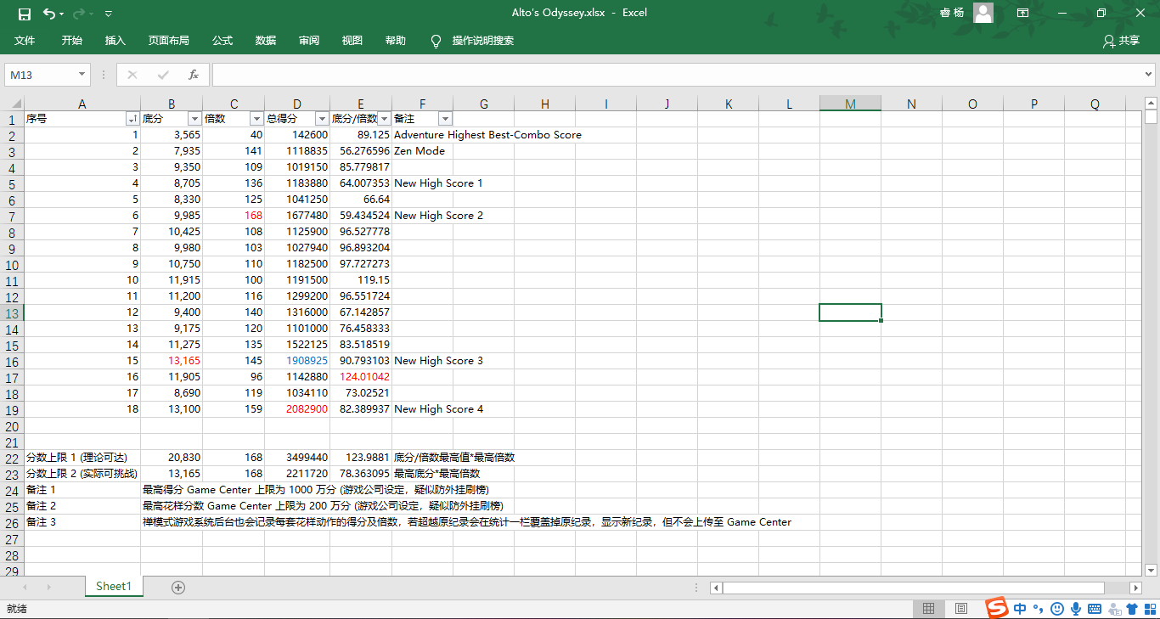1160x619 pixels.
Task: Select cell with 'Zen Mode' note
Action: click(422, 151)
